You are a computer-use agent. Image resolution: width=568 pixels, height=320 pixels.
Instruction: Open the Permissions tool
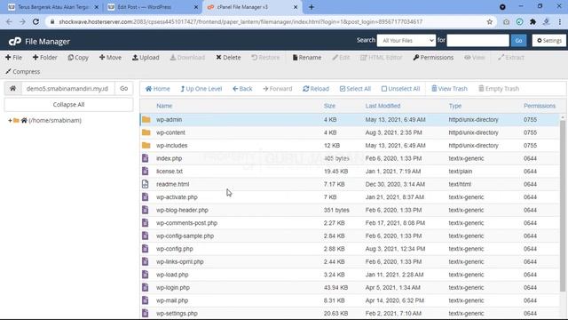433,57
